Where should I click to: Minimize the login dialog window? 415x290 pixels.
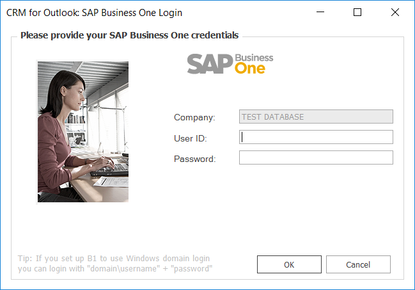320,12
